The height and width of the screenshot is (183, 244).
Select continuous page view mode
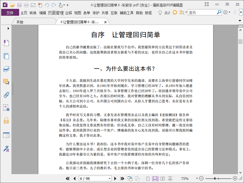(x=155, y=178)
